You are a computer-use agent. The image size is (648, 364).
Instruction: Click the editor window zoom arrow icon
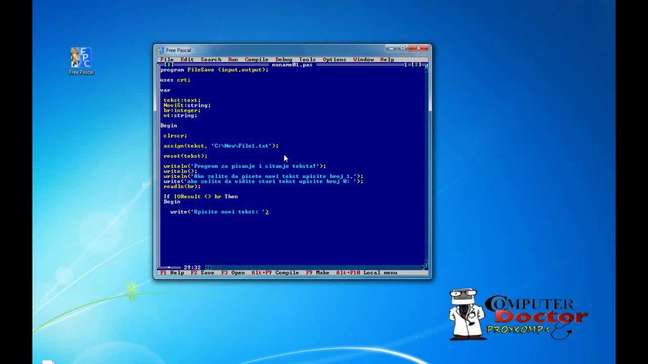(x=417, y=65)
